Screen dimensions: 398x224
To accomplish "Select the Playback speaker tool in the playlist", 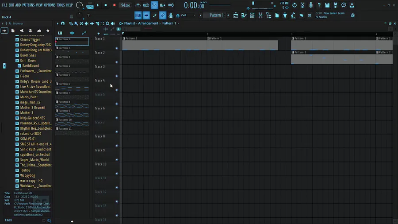I will pyautogui.click(x=113, y=23).
